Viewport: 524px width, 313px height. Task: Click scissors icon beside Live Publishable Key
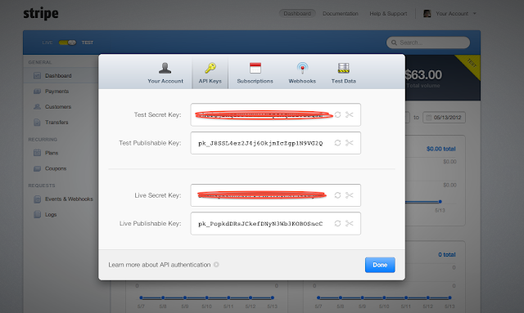[350, 223]
